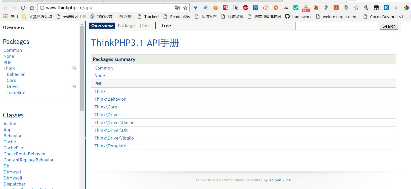Open Common package in the sidebar
The height and width of the screenshot is (189, 411).
click(13, 50)
